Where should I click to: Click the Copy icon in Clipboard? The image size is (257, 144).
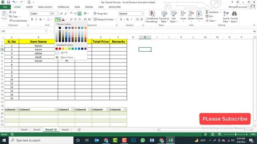tap(10, 16)
